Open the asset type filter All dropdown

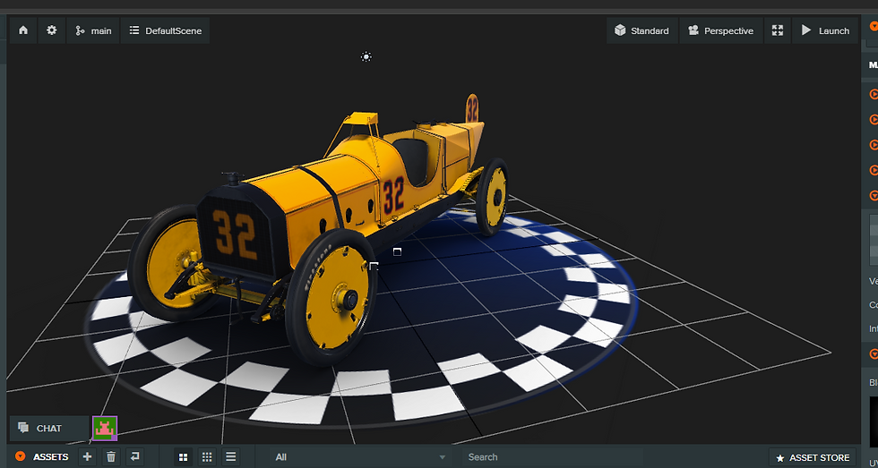click(360, 457)
